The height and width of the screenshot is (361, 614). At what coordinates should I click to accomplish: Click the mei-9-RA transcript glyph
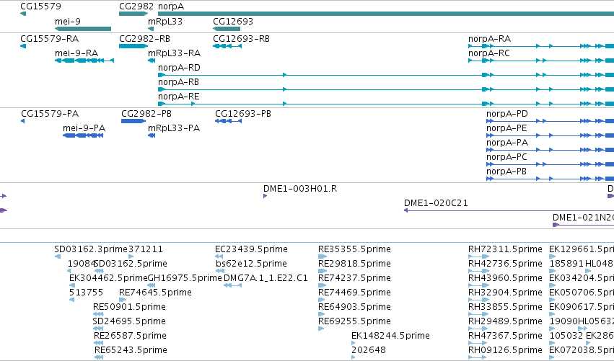pos(84,61)
